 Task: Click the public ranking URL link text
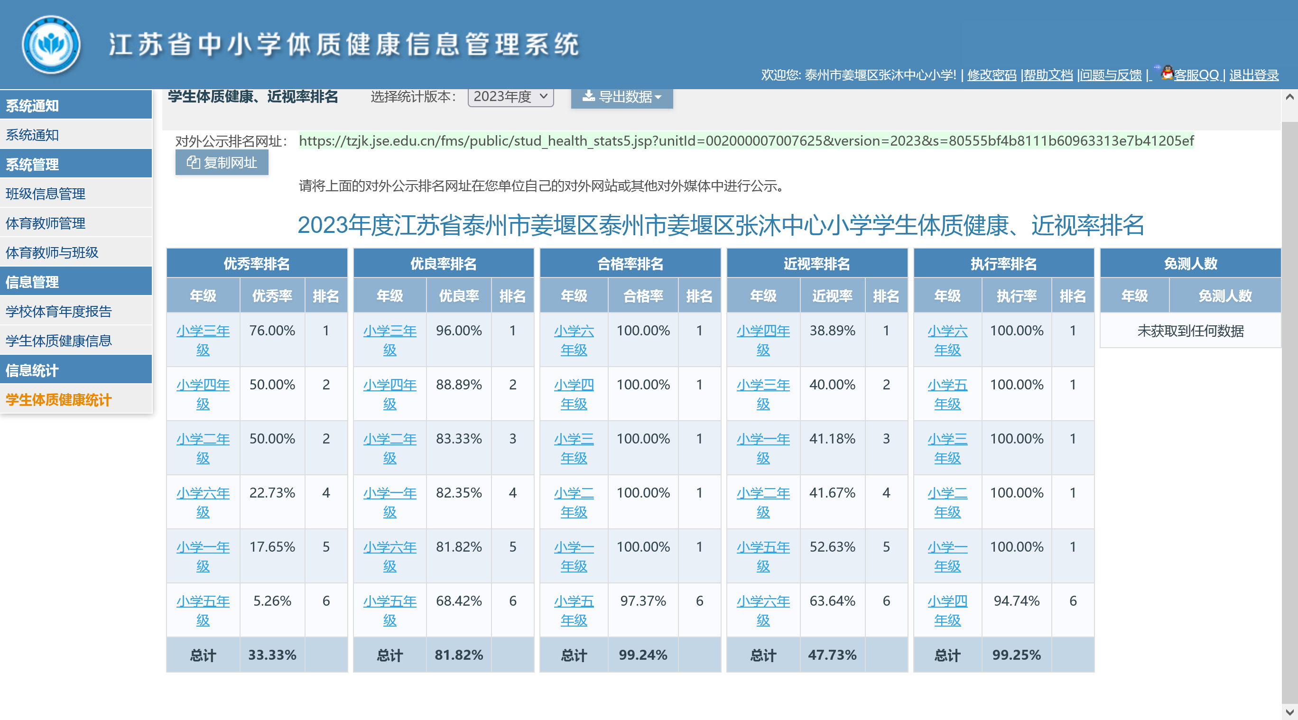[746, 140]
